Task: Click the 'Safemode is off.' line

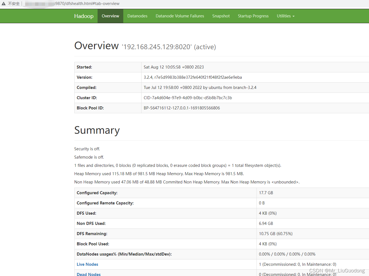Action: [89, 157]
